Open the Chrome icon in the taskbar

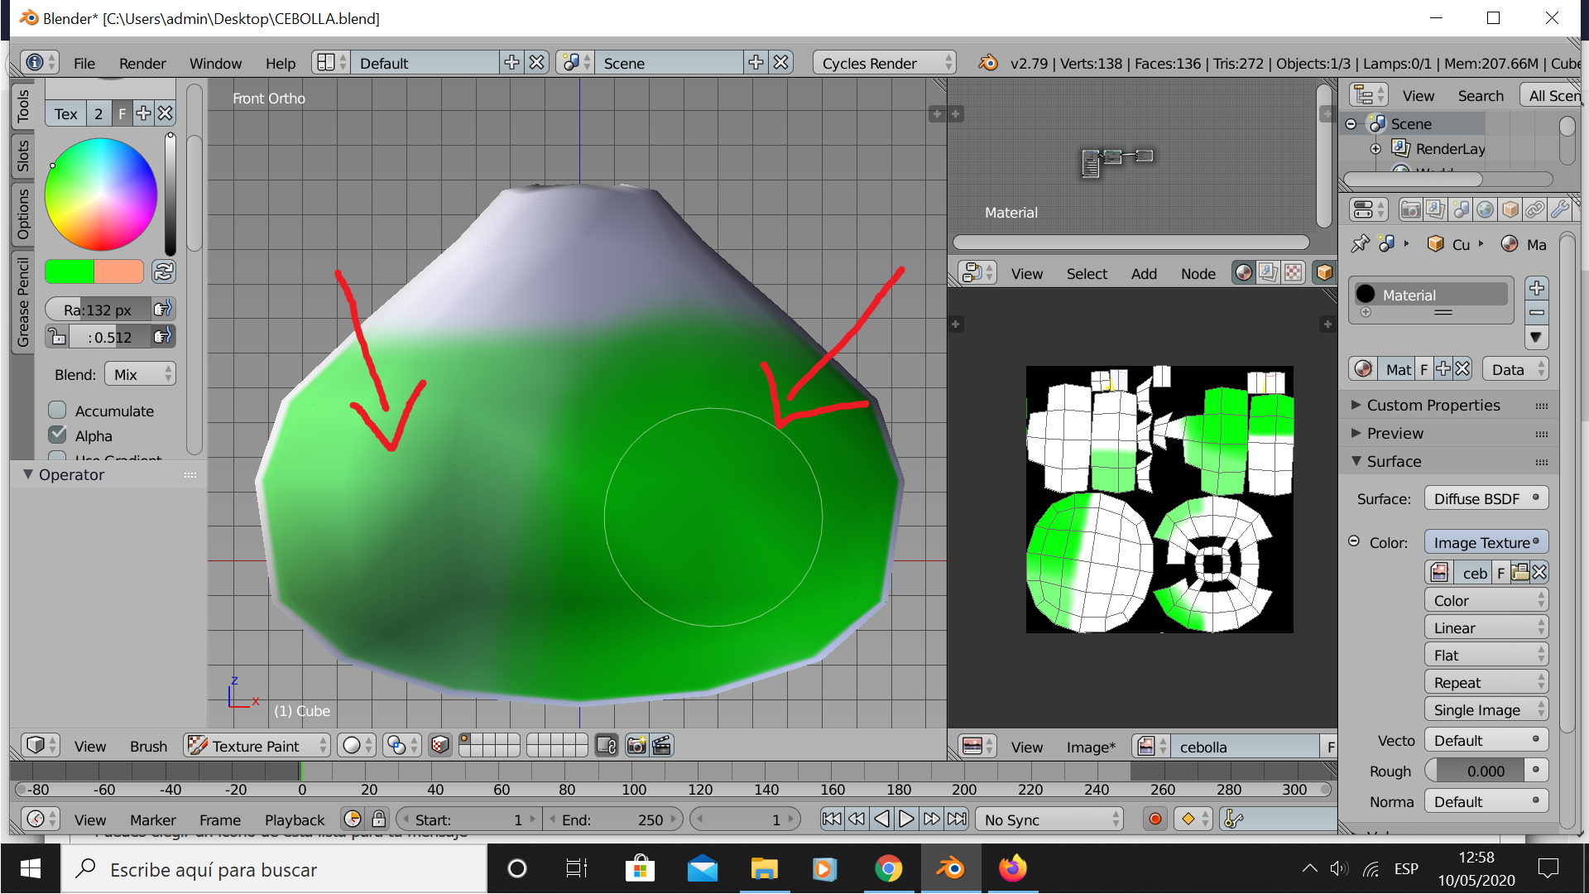(888, 869)
